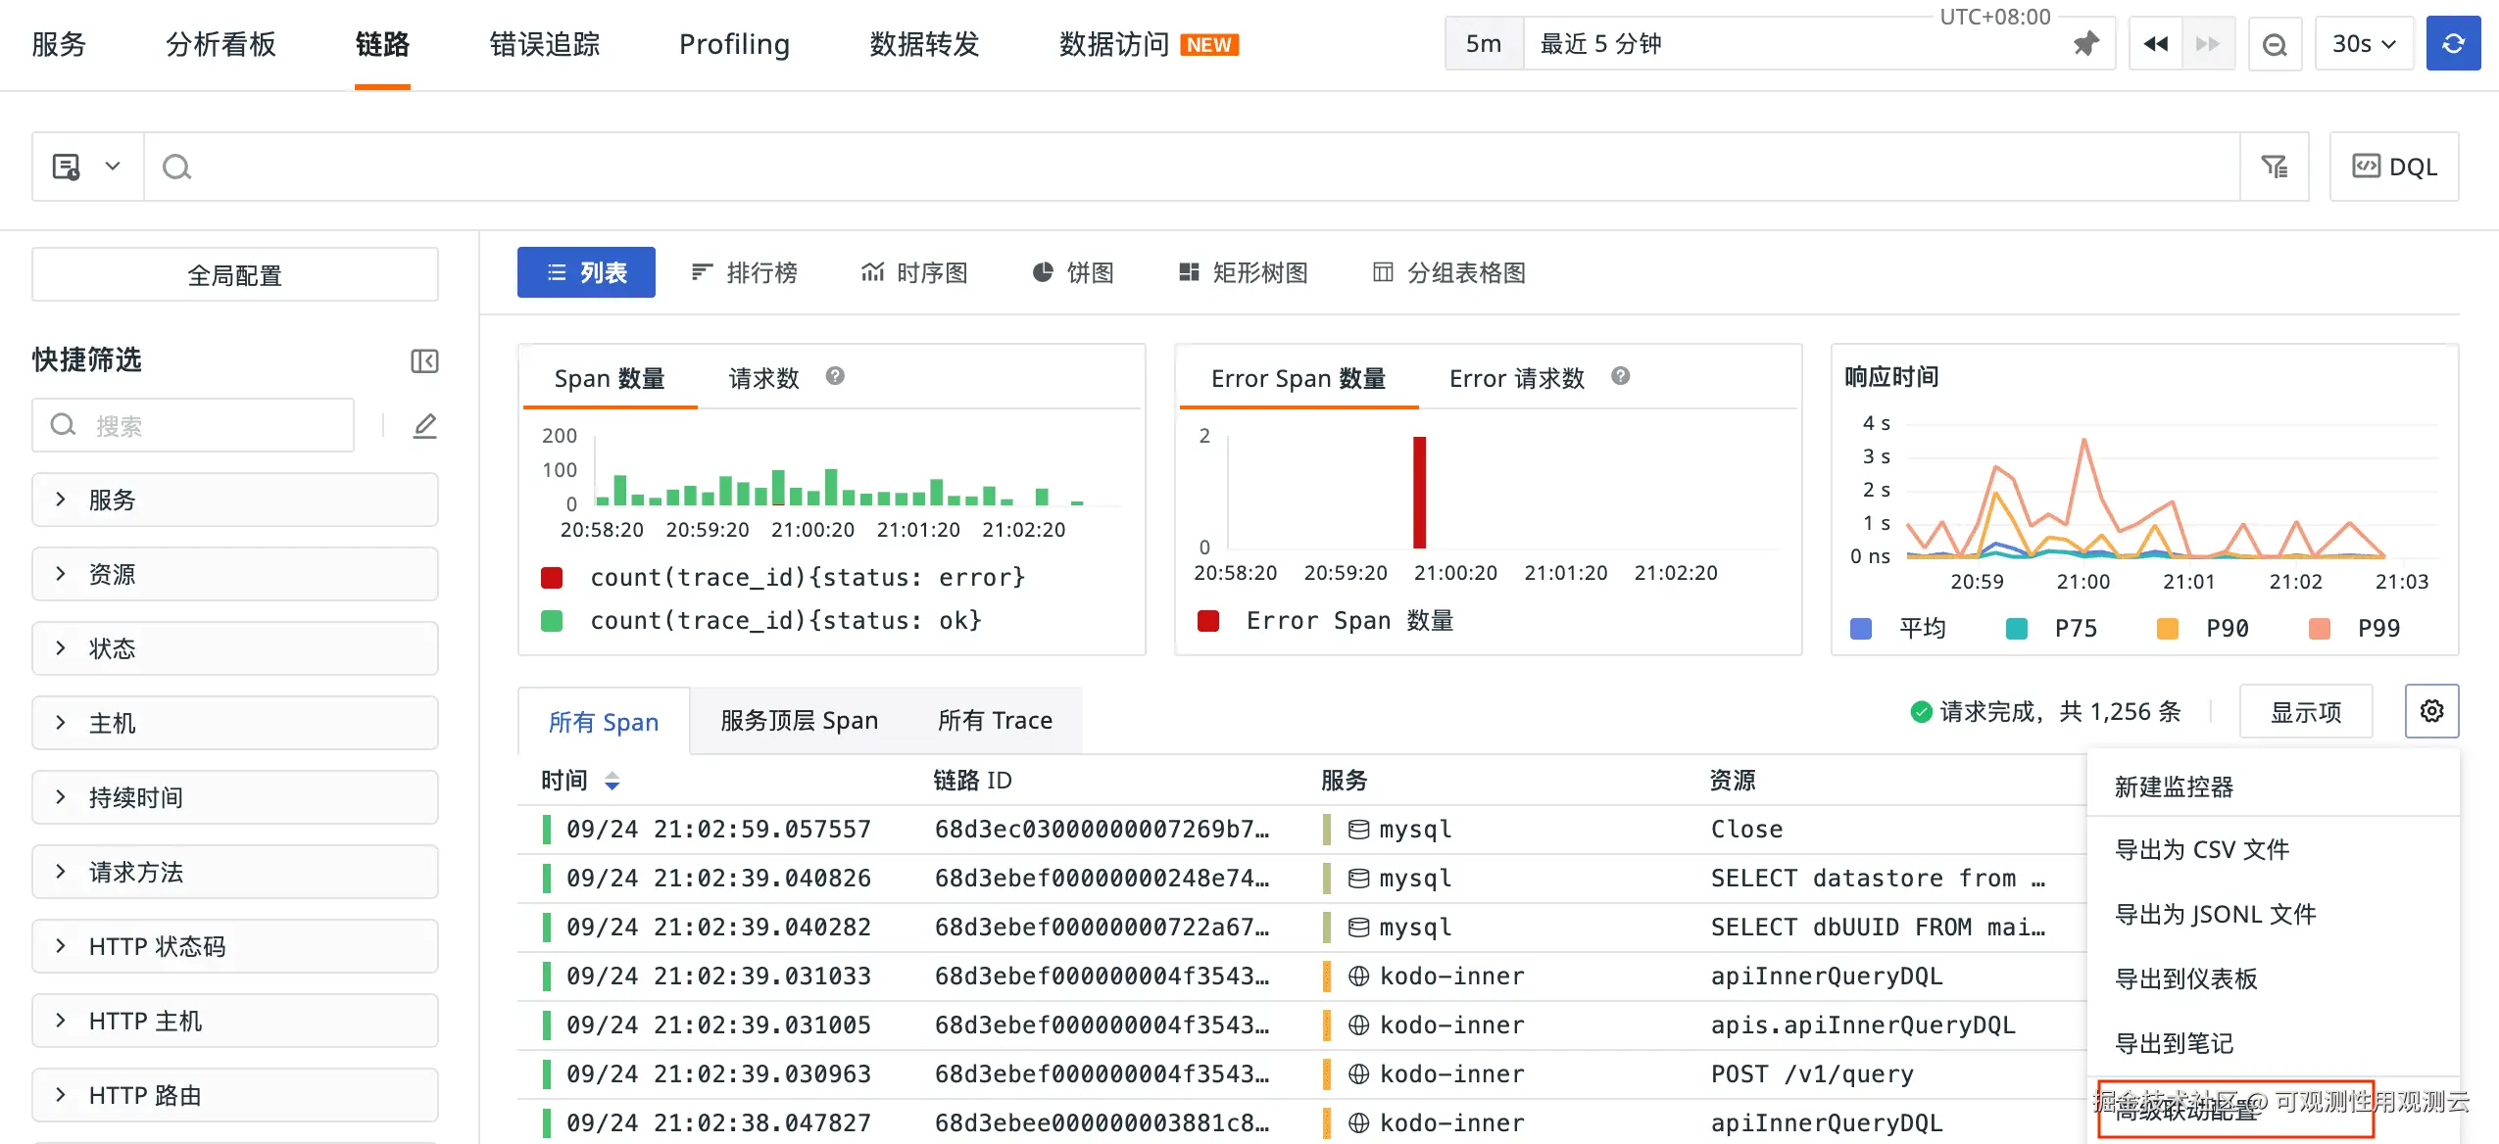
Task: Open the settings gear menu icon
Action: tap(2431, 711)
